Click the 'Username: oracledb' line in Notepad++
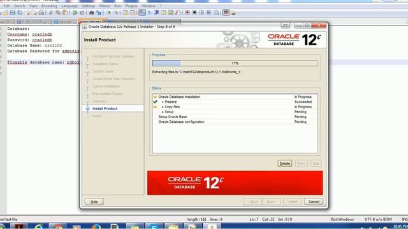Screen dimensions: 408x229 30,34
